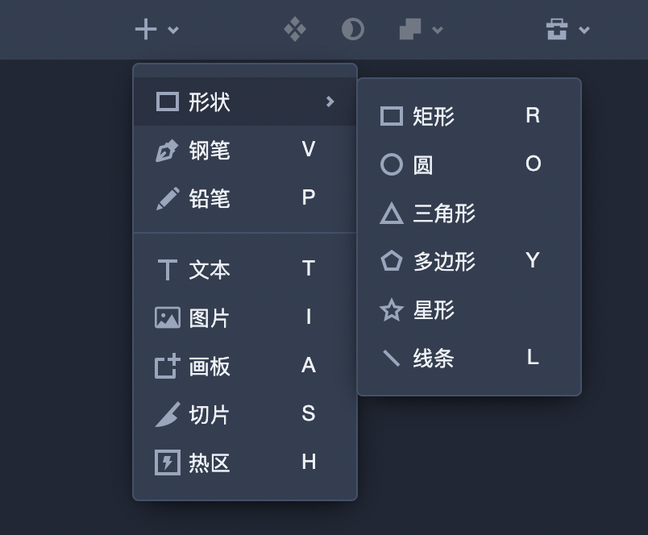Image resolution: width=648 pixels, height=535 pixels.
Task: Choose 星形 star shape
Action: (469, 310)
